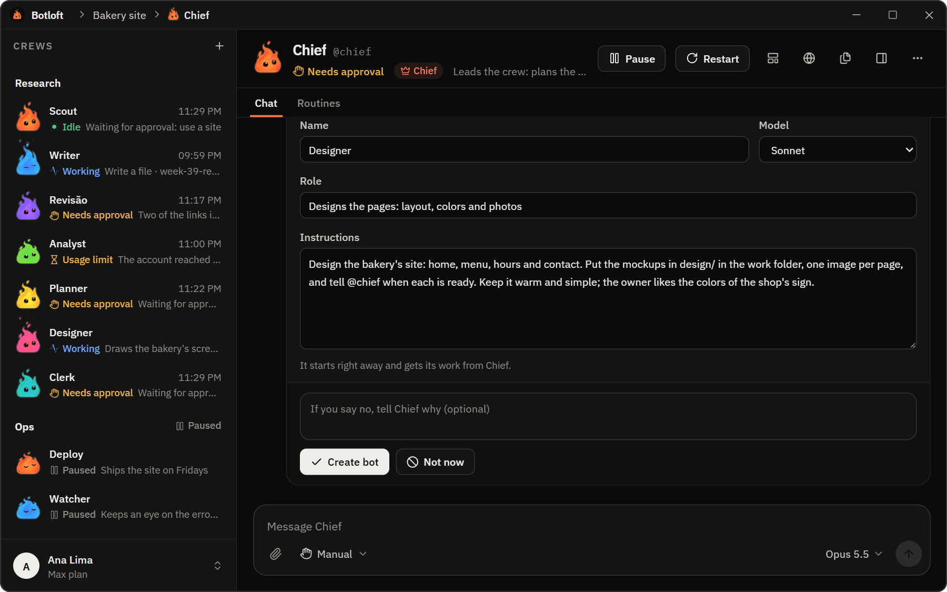Select the Writer bot's blue flame avatar
947x592 pixels.
coord(28,159)
